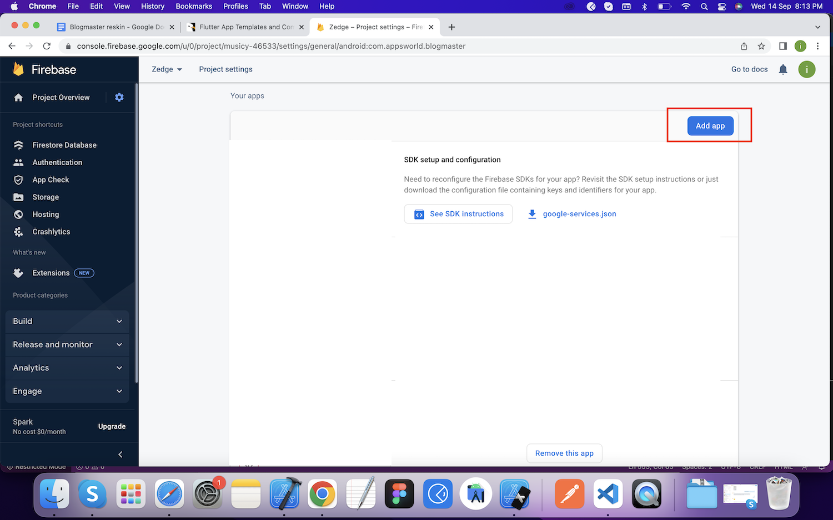Screen dimensions: 833x520
Task: Open Chrome three-dot menu
Action: [818, 46]
